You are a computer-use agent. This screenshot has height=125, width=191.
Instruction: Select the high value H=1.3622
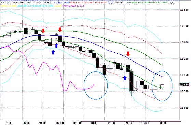pyautogui.click(x=26, y=2)
